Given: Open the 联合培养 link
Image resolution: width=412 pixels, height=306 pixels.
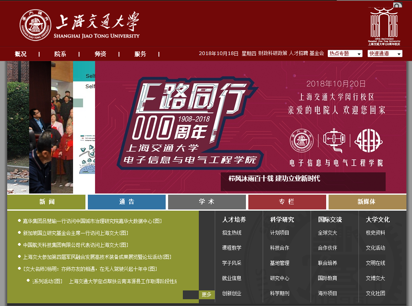Looking at the screenshot, I should (x=327, y=263).
